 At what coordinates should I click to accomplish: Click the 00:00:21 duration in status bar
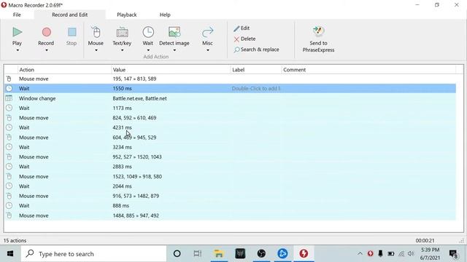coord(425,241)
